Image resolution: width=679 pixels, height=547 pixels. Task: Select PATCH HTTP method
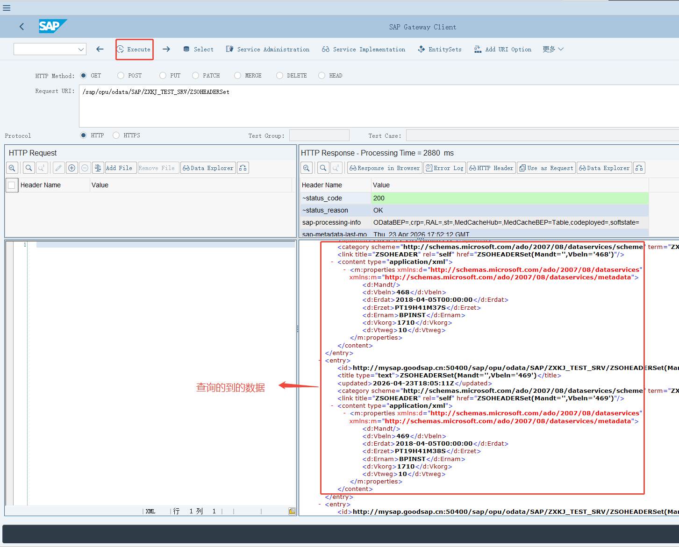point(195,75)
